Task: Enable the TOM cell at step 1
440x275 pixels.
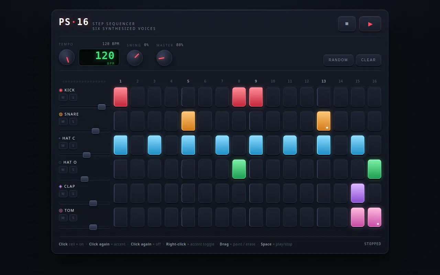Action: click(x=121, y=217)
